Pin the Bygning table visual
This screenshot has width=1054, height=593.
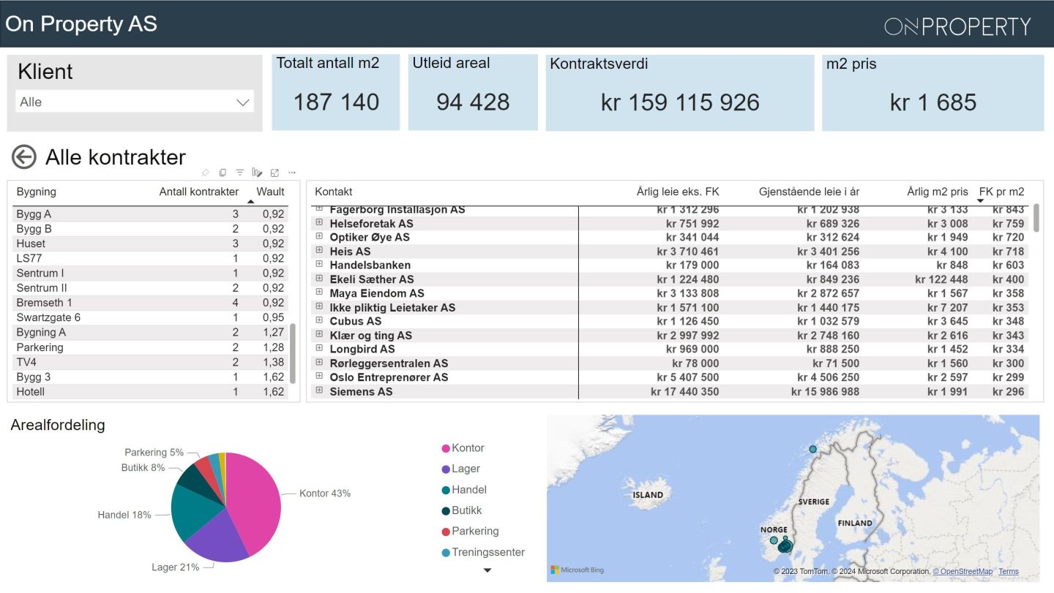tap(205, 173)
